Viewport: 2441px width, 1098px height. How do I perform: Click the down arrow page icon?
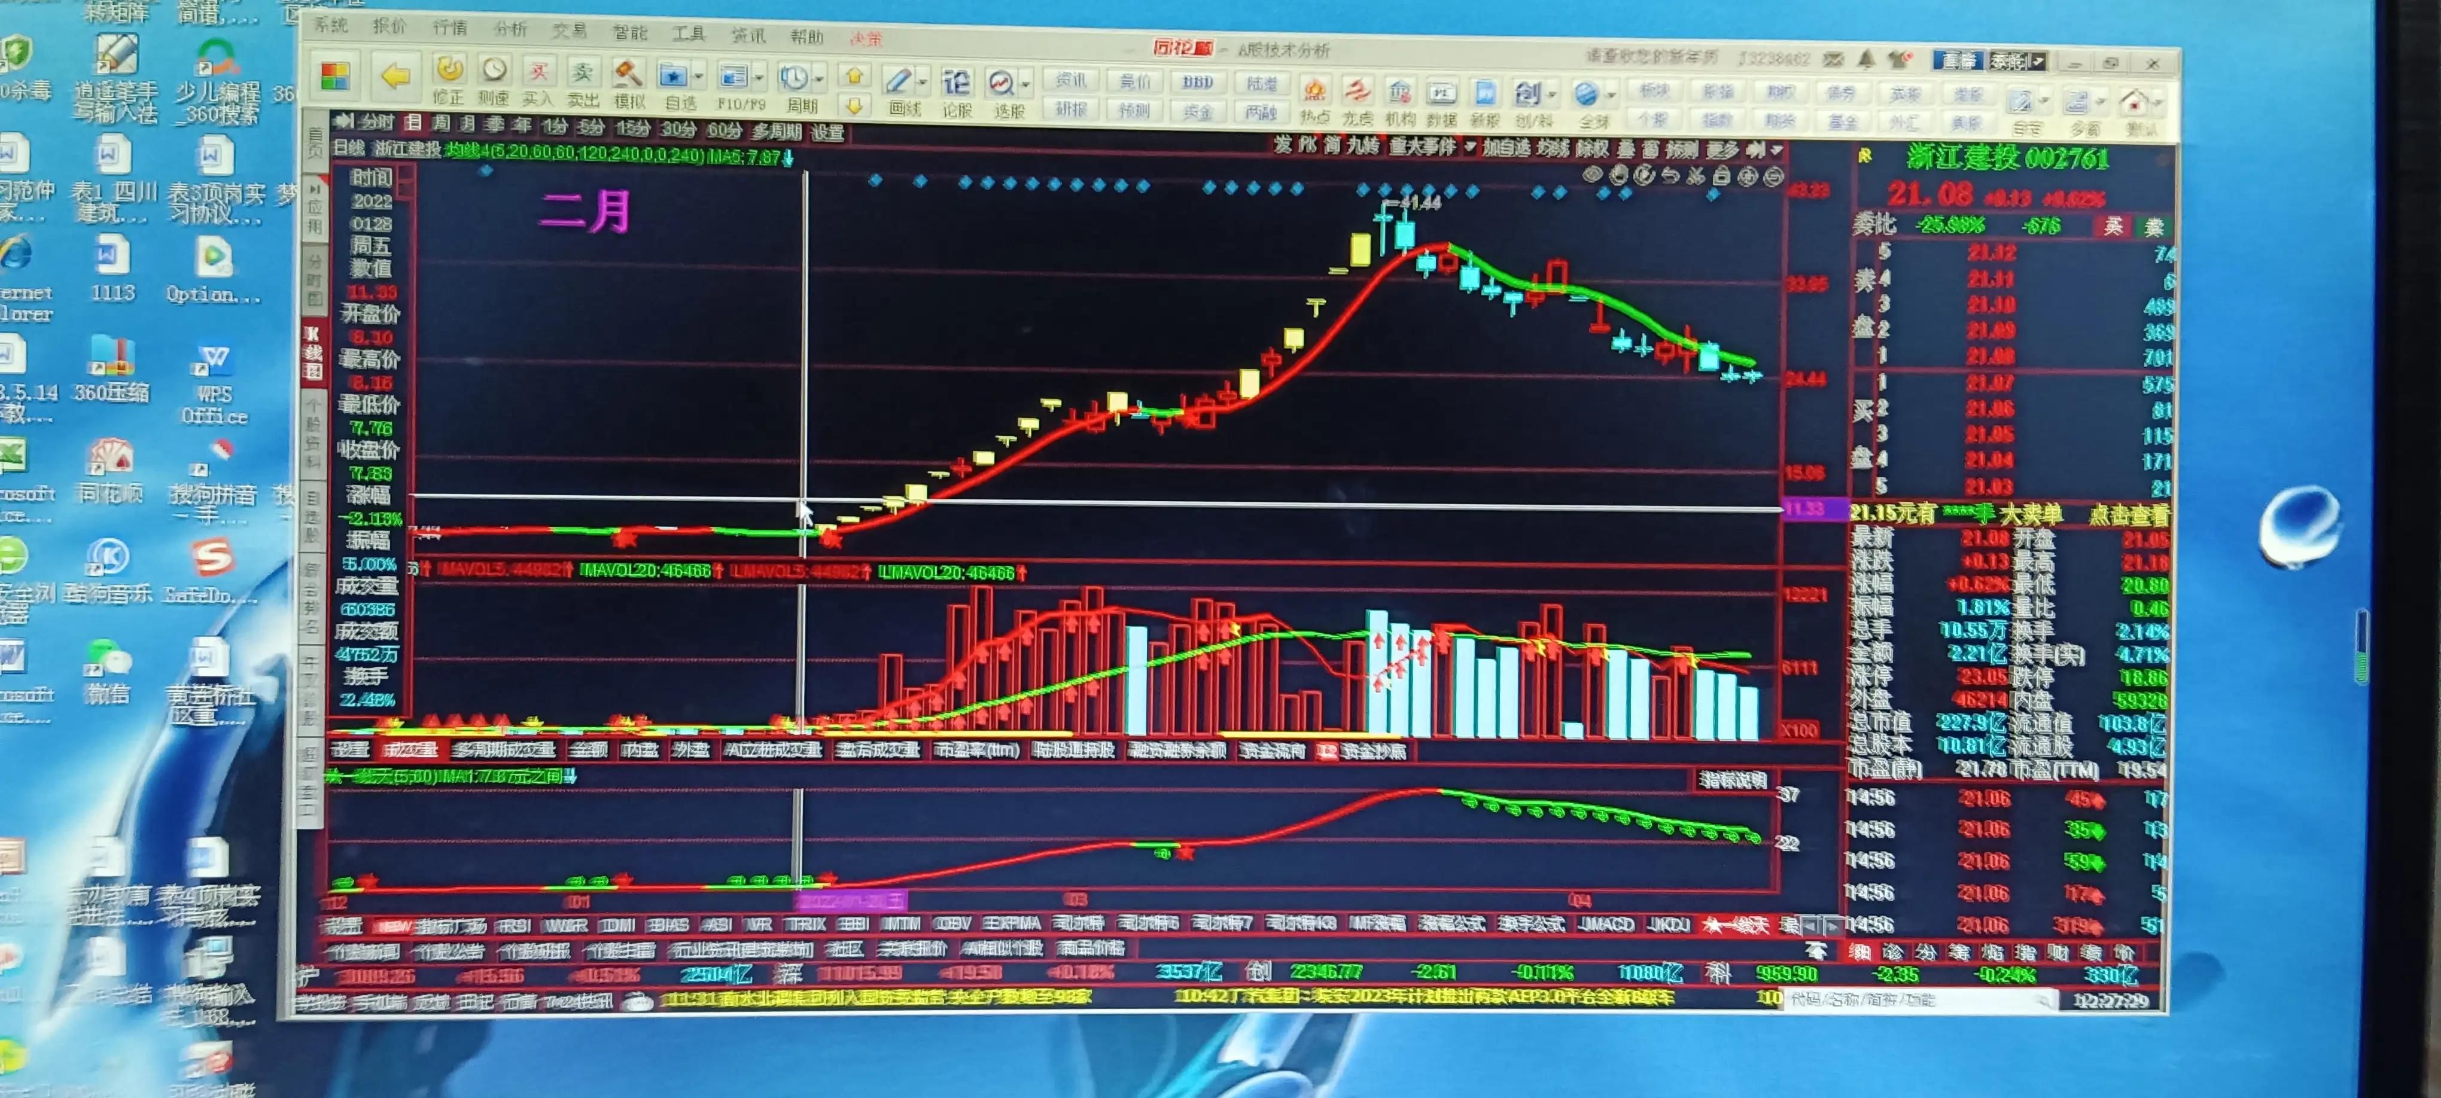tap(854, 105)
